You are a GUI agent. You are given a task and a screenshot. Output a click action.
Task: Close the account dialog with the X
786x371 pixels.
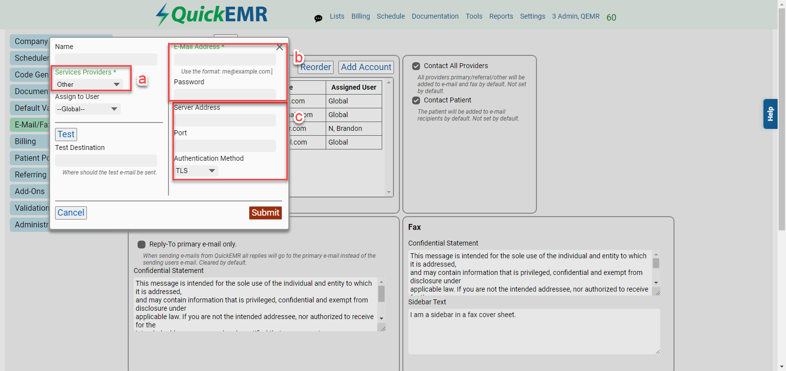(280, 47)
